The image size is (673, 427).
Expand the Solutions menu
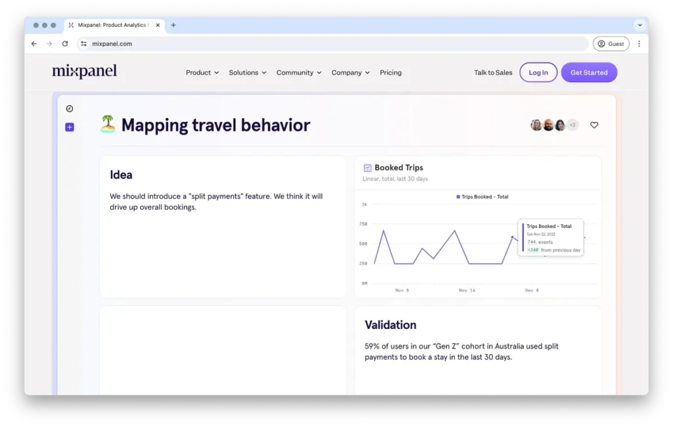pos(247,72)
